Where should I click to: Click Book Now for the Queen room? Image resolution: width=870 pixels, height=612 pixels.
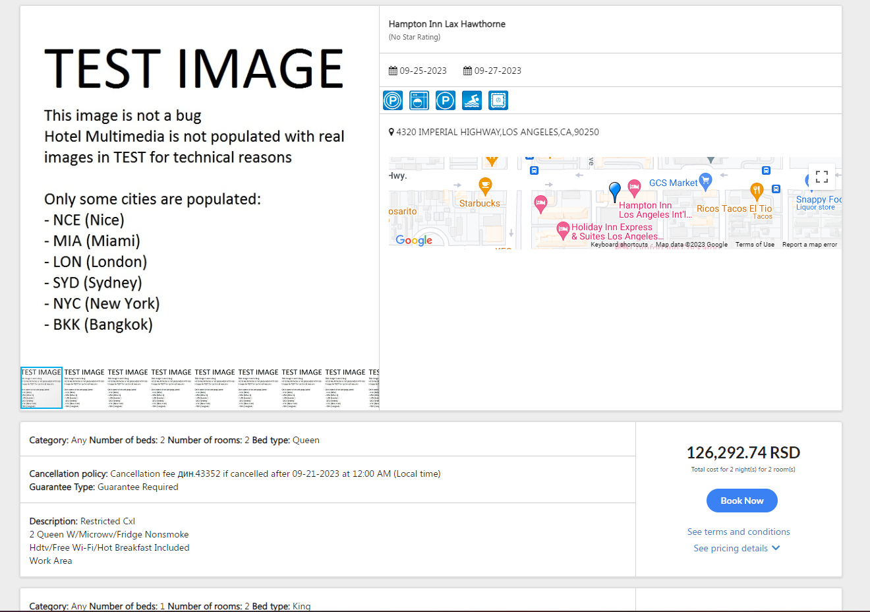pyautogui.click(x=742, y=501)
